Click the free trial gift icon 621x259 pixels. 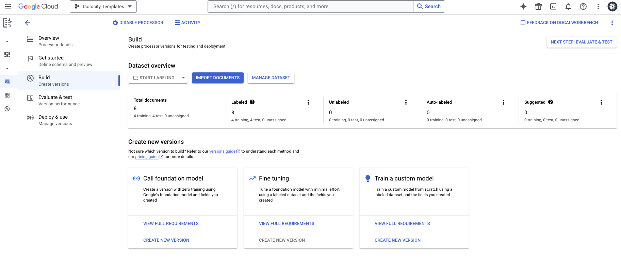[x=538, y=6]
